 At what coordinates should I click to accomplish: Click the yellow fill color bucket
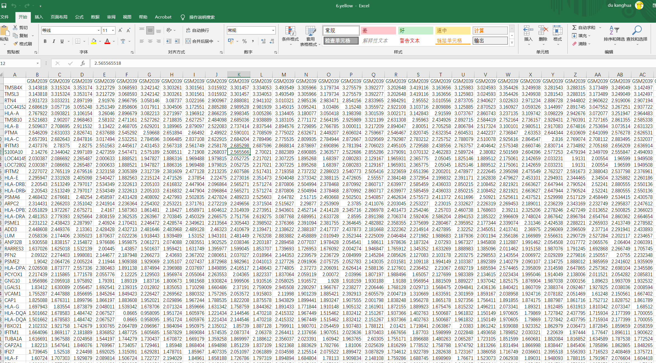pyautogui.click(x=94, y=41)
